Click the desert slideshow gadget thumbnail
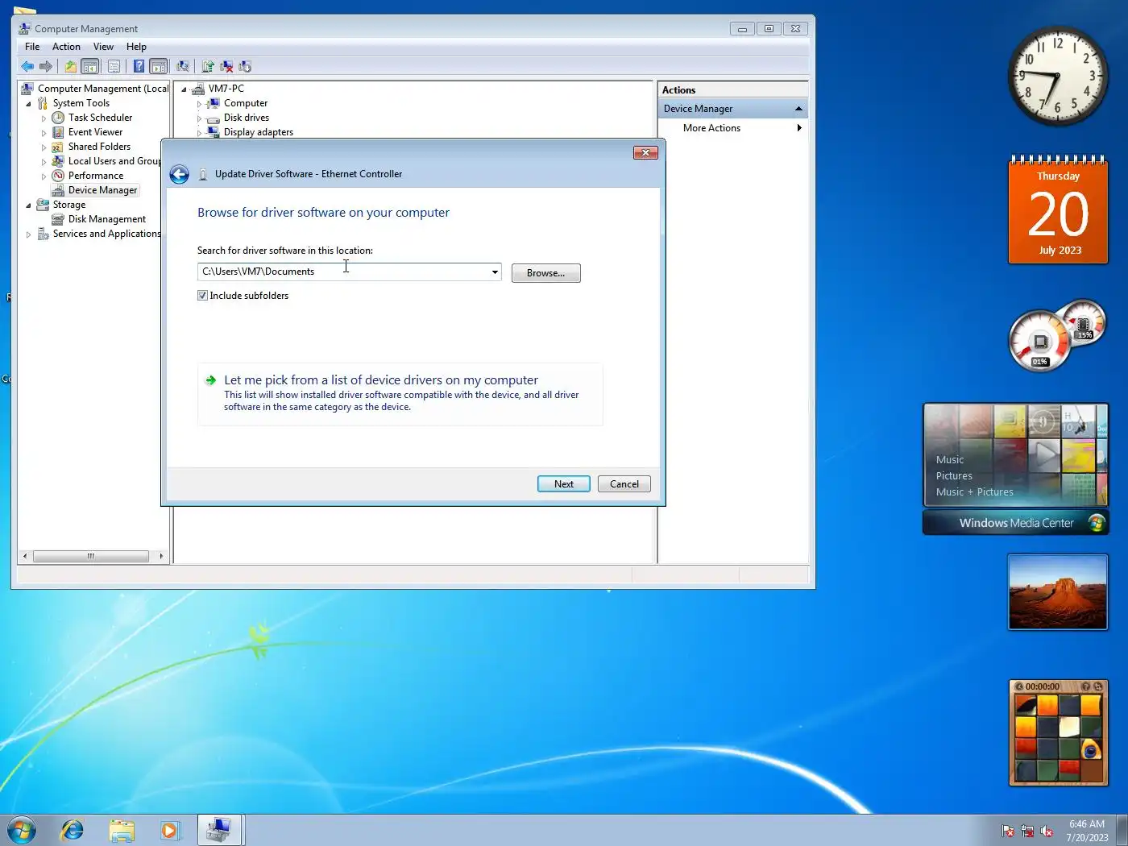 [1058, 592]
